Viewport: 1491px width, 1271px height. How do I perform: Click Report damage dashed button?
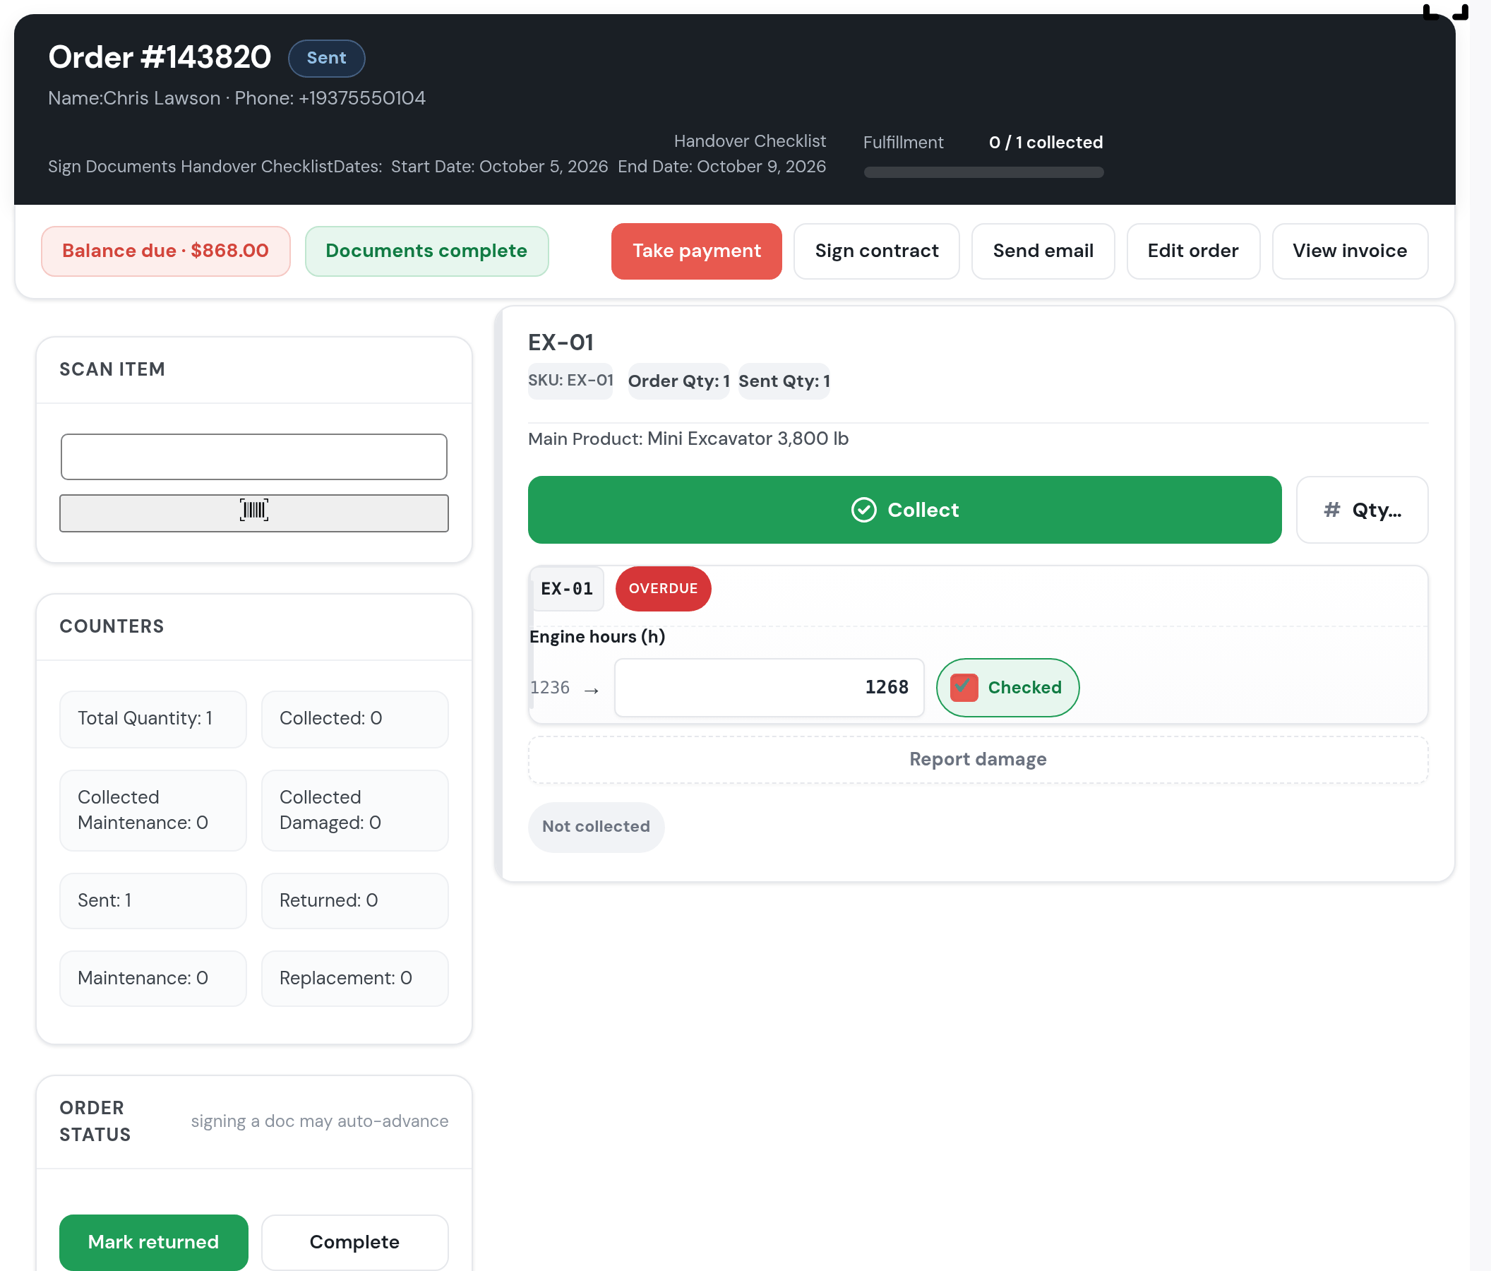coord(977,759)
